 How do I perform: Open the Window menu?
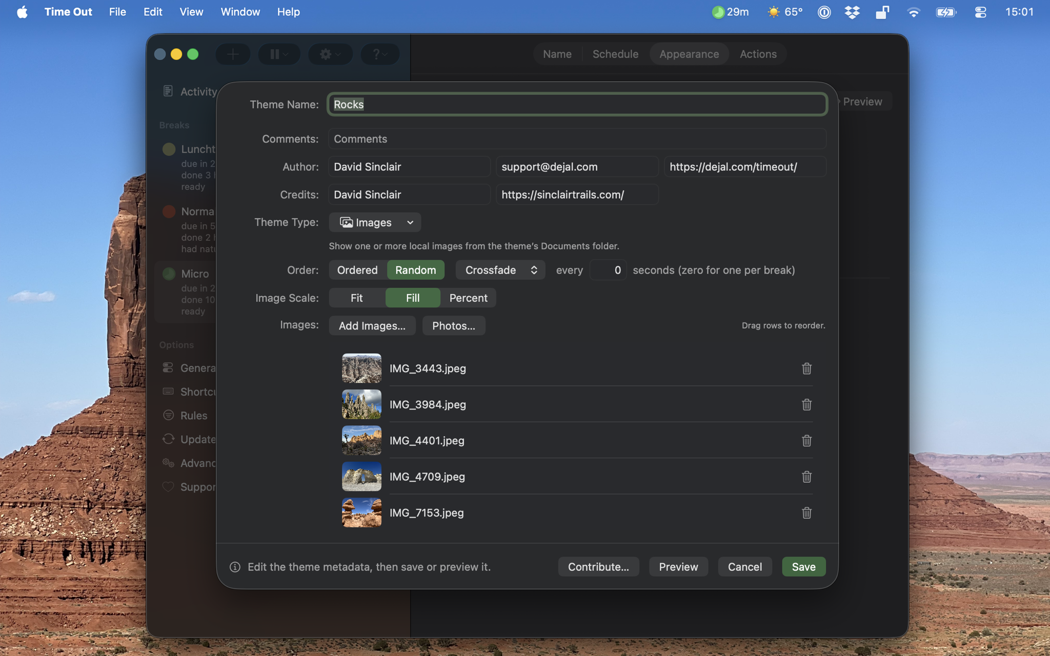click(x=240, y=12)
